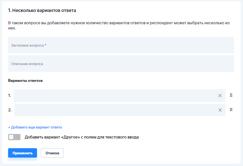Screen dimensions: 243x166
Task: Click the required asterisk in the title field
Action: coord(45,45)
